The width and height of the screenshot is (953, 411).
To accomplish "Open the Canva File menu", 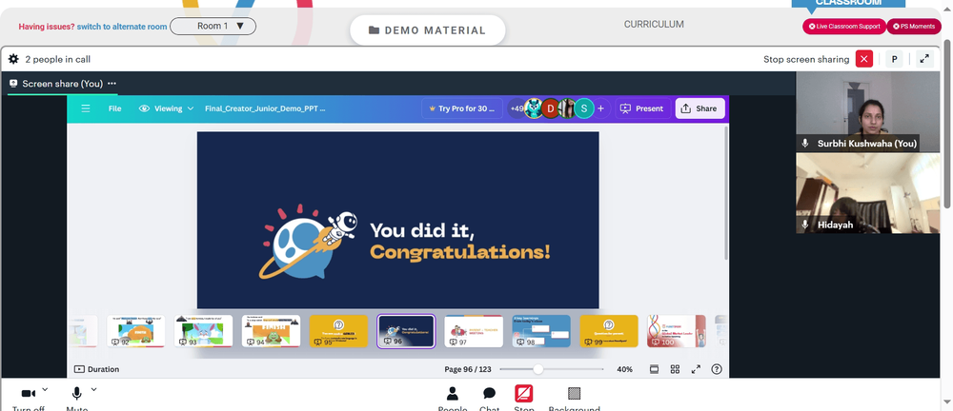I will (115, 108).
